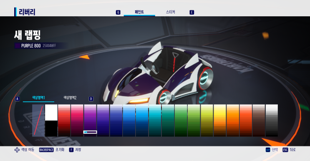Click the 리버리 header title

click(x=27, y=12)
